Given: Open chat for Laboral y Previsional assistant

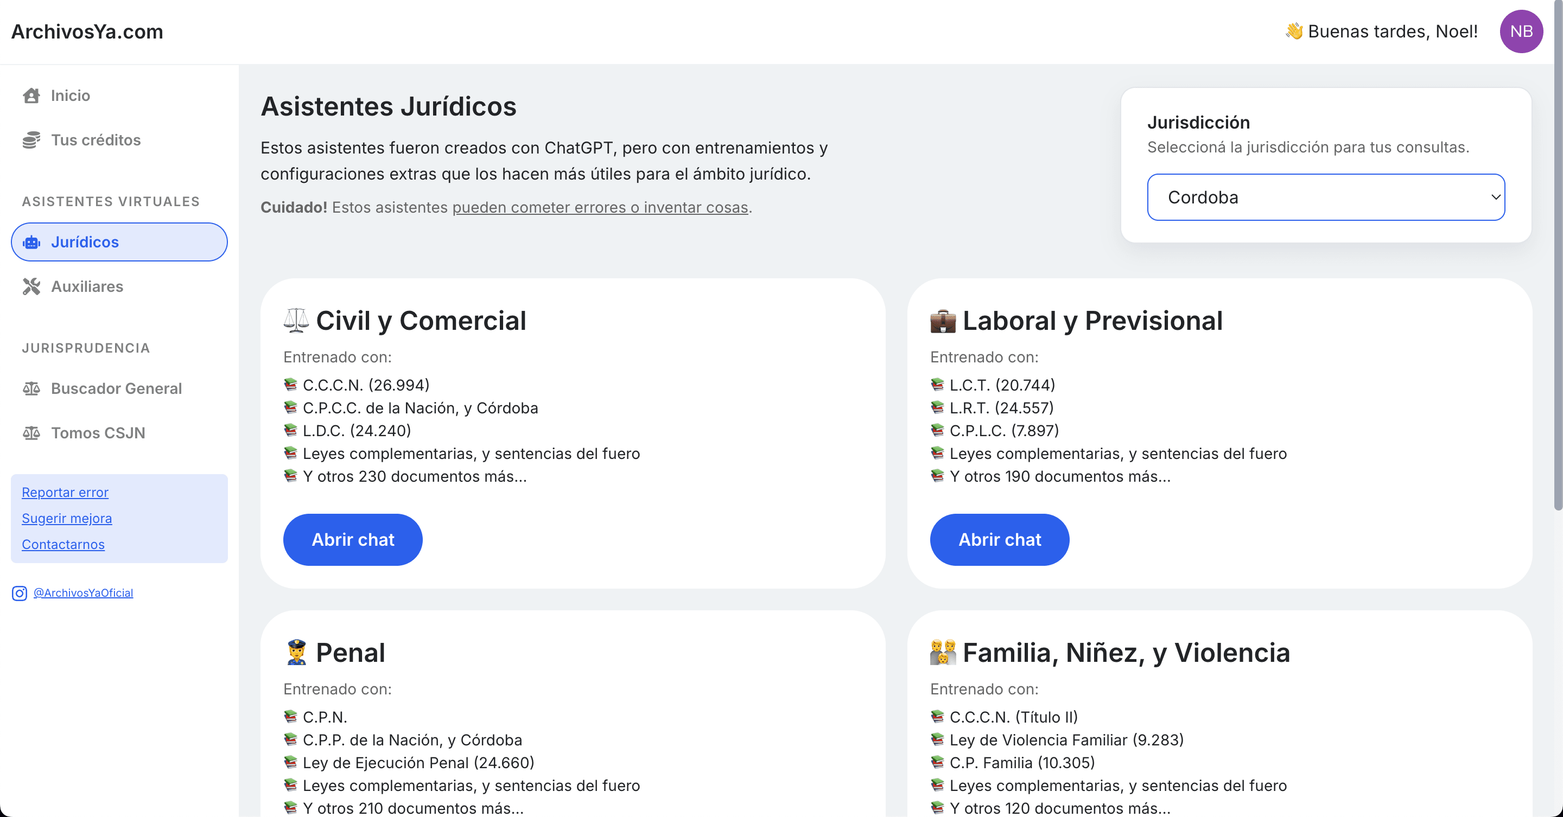Looking at the screenshot, I should [999, 539].
